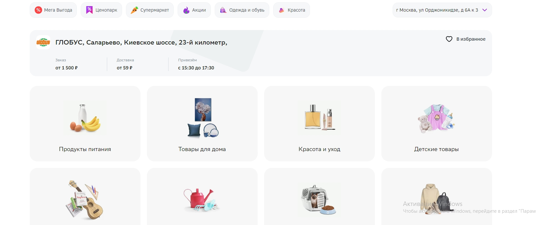This screenshot has height=225, width=536.
Task: Go to Одежда и обувь section
Action: [242, 10]
